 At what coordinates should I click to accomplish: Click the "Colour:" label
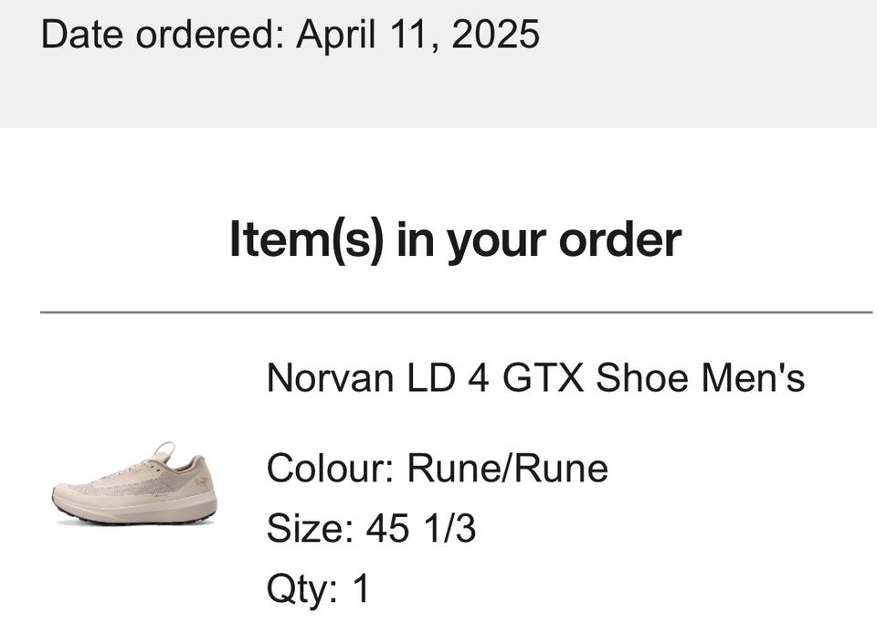[x=330, y=469]
